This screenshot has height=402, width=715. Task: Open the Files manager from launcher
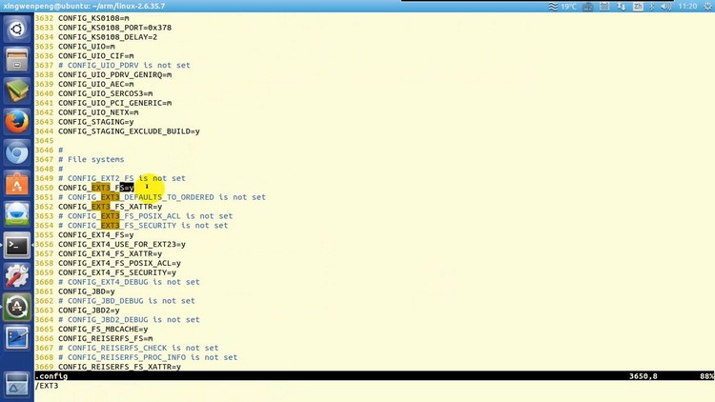(x=17, y=60)
